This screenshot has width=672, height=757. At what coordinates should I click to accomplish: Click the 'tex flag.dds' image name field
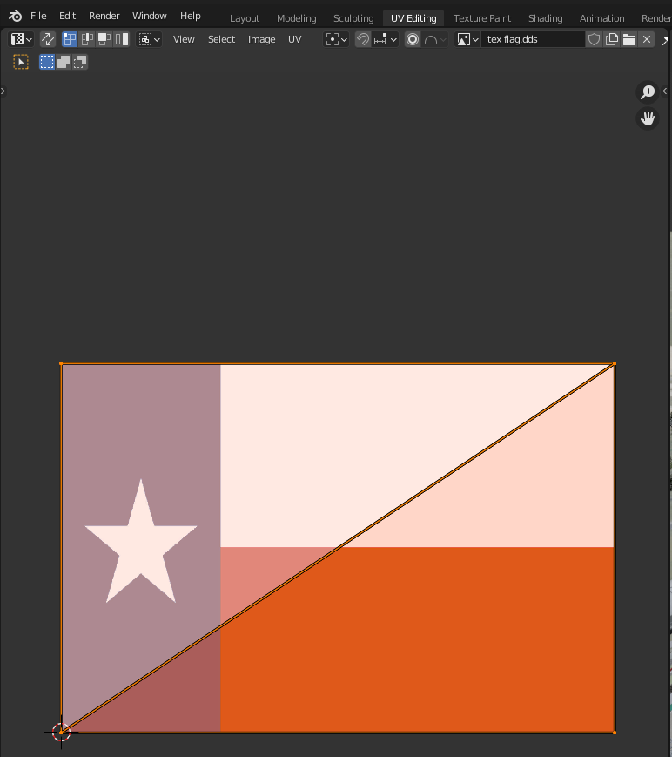[533, 39]
